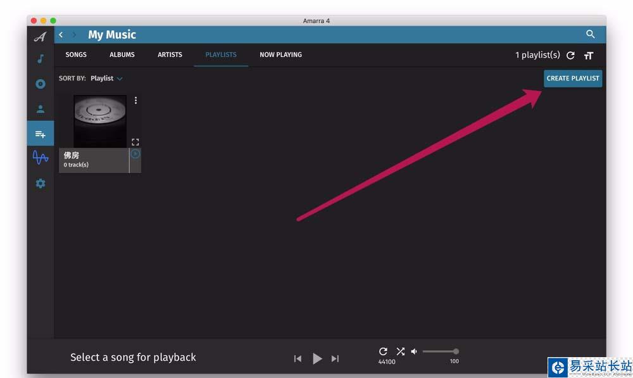Switch to the Songs tab
Viewport: 633px width, 378px height.
click(x=76, y=54)
